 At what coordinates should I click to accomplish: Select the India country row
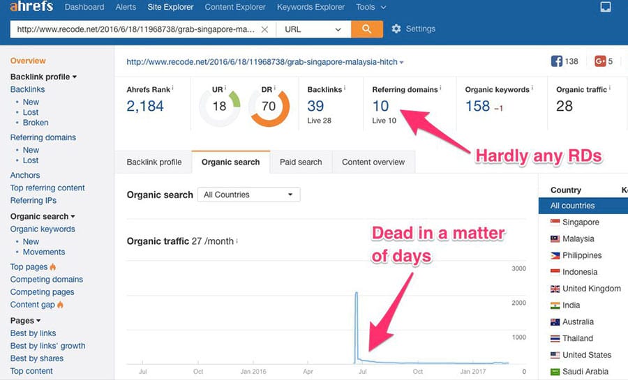click(x=583, y=305)
